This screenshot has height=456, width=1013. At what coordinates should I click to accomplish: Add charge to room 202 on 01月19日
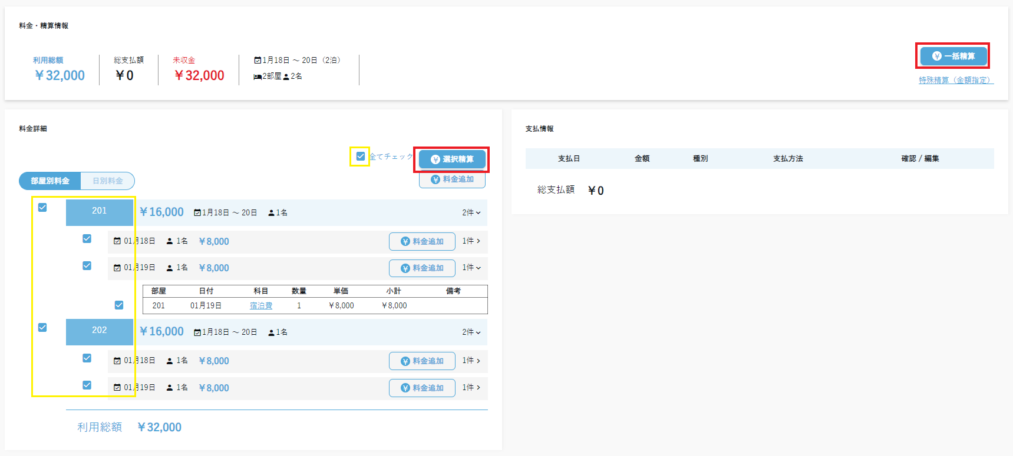click(x=422, y=388)
